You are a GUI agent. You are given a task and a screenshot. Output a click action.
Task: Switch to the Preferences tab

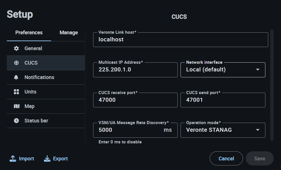tap(29, 33)
